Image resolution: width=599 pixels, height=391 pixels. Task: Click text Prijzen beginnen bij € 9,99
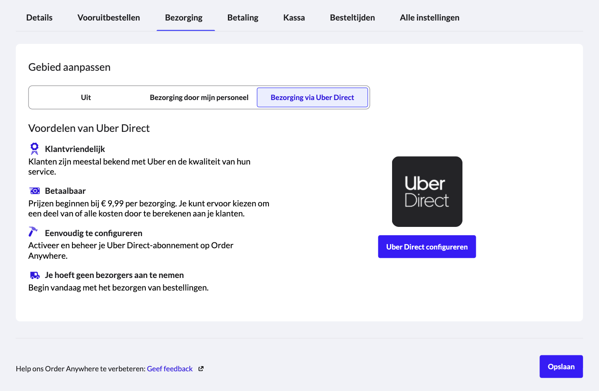coord(149,208)
